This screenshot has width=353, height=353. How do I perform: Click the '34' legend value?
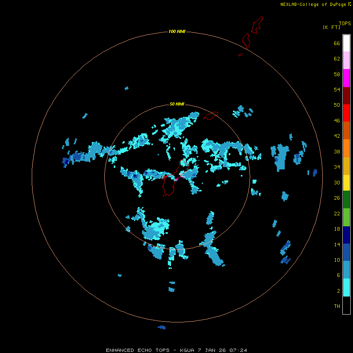click(337, 167)
